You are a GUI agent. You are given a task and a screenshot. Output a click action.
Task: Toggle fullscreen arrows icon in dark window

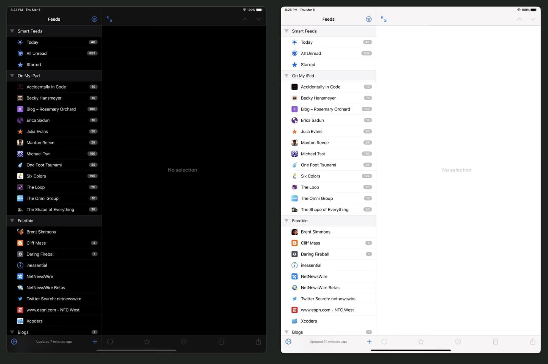point(109,19)
